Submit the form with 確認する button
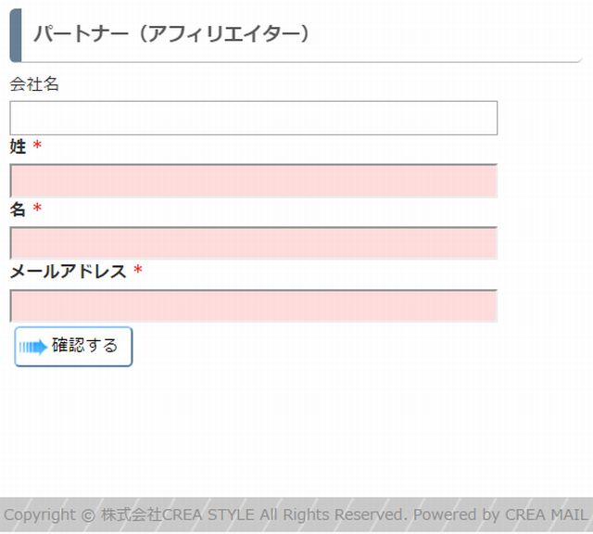The image size is (593, 534). pyautogui.click(x=73, y=347)
